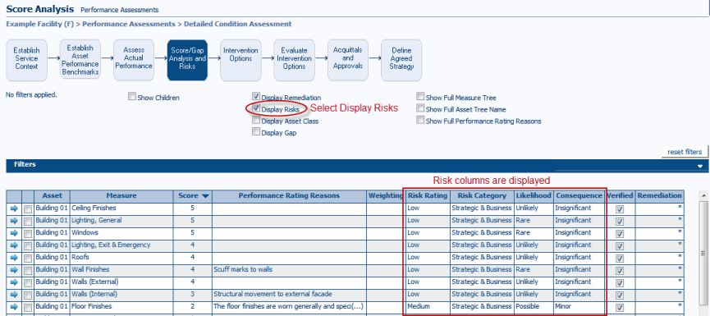Sort by Measure column header
This screenshot has height=316, width=710.
(x=121, y=196)
